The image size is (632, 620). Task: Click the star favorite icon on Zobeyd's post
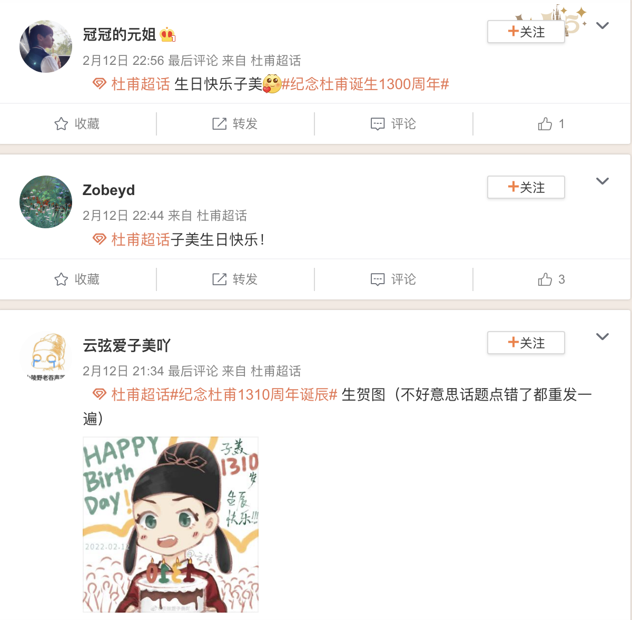tap(61, 279)
